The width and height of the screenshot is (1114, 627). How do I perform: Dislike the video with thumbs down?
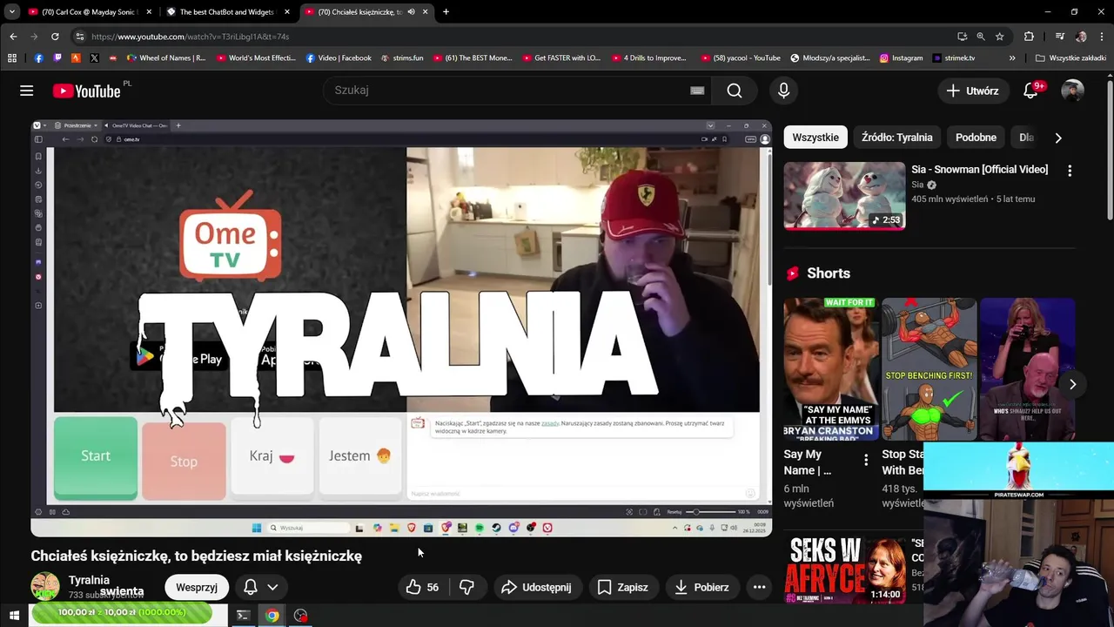(x=467, y=587)
